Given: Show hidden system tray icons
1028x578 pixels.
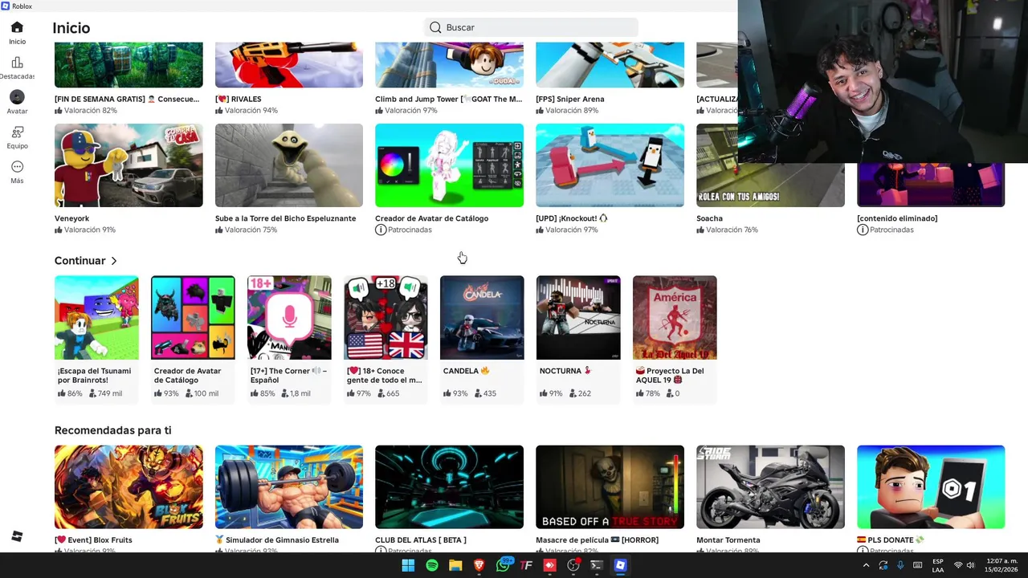Looking at the screenshot, I should pyautogui.click(x=866, y=565).
